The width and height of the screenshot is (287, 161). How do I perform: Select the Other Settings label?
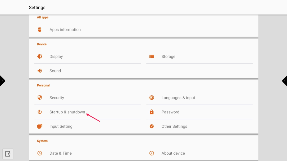(174, 126)
